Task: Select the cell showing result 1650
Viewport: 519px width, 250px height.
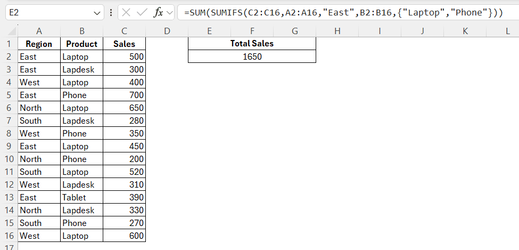Action: [x=252, y=57]
